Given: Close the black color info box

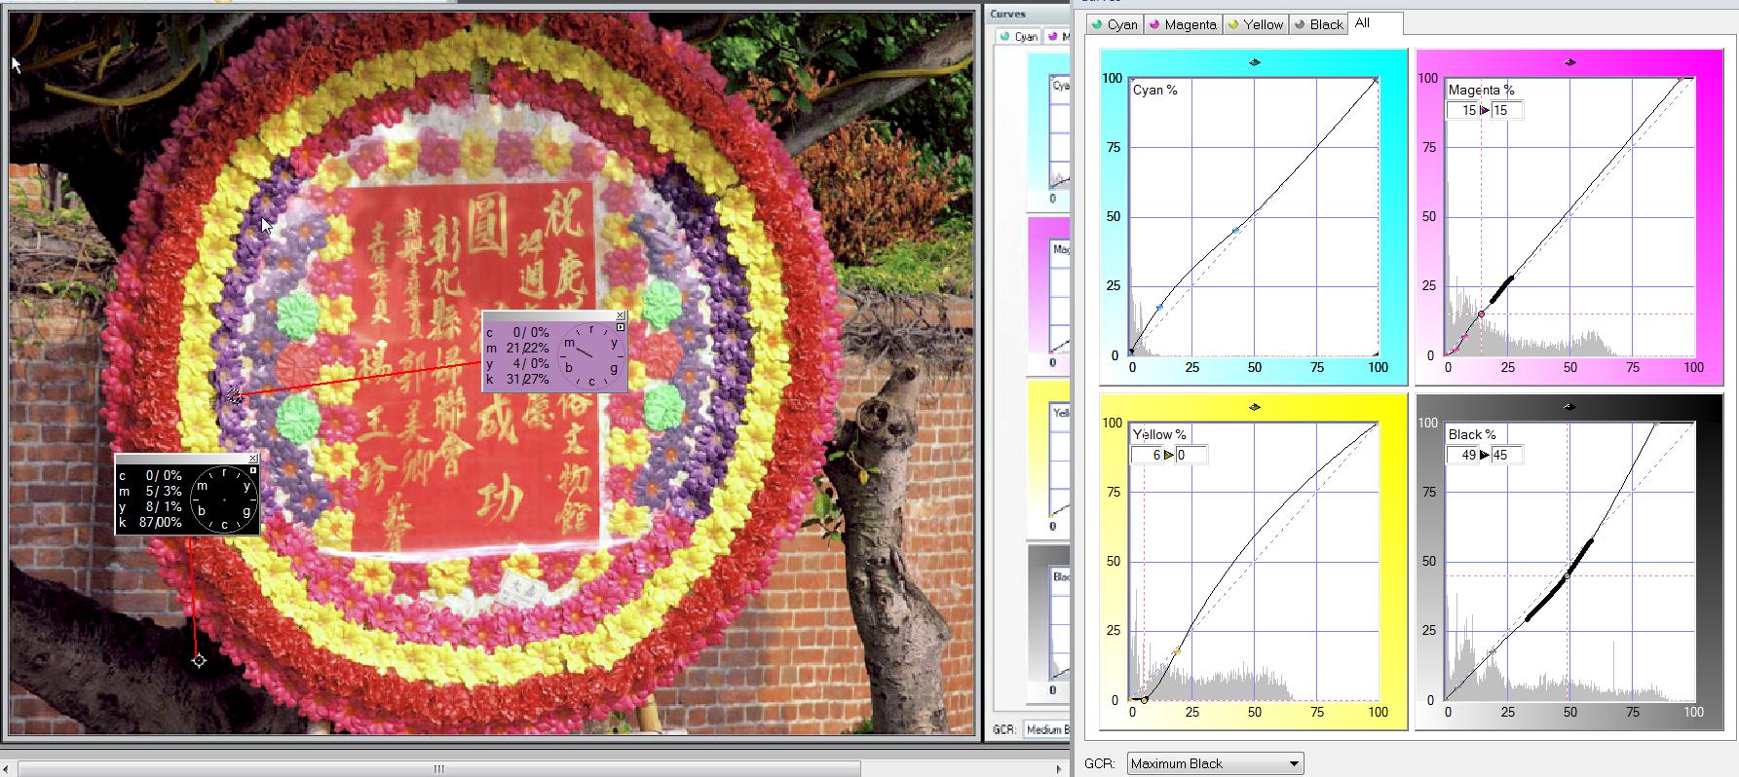Looking at the screenshot, I should pyautogui.click(x=253, y=459).
